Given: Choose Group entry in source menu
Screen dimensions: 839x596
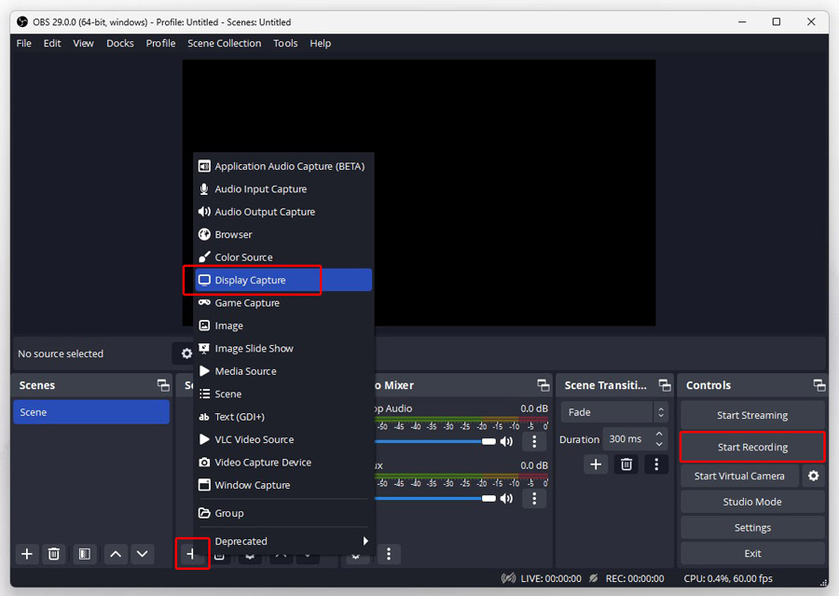Looking at the screenshot, I should coord(283,513).
